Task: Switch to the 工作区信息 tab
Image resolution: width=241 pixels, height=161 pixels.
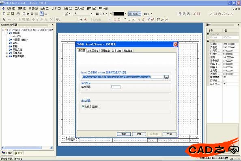Action: click(x=93, y=51)
